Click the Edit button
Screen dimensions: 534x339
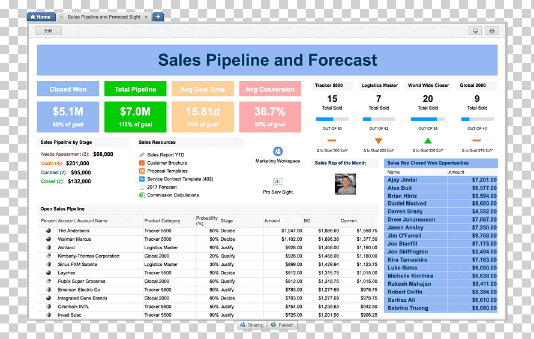click(49, 31)
